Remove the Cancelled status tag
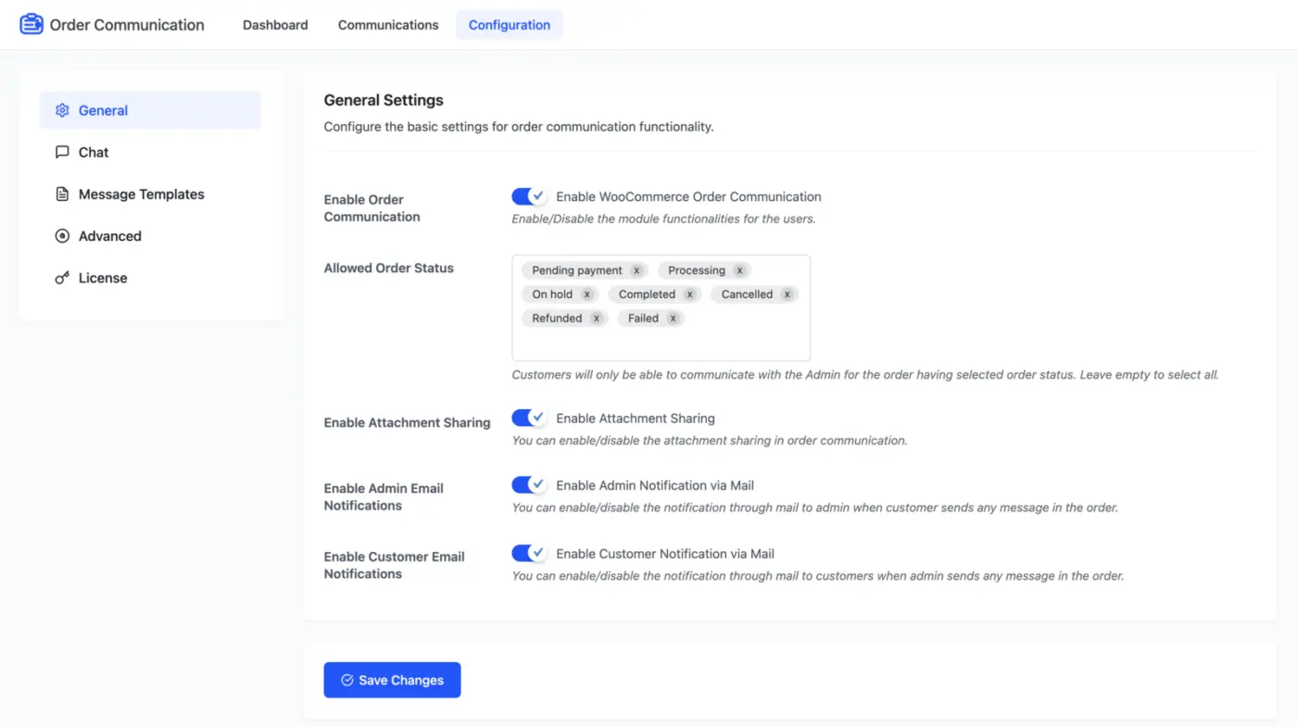The image size is (1297, 727). (x=787, y=294)
